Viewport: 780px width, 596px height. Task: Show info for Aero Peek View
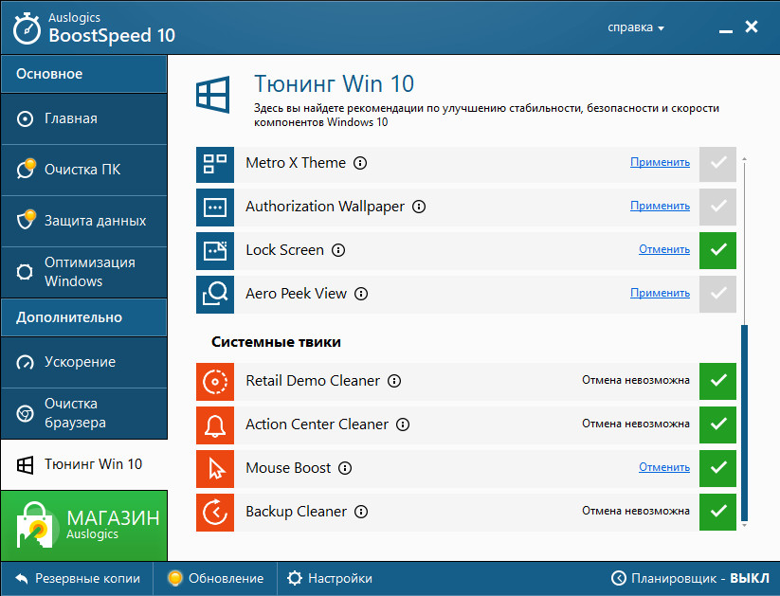click(x=361, y=294)
